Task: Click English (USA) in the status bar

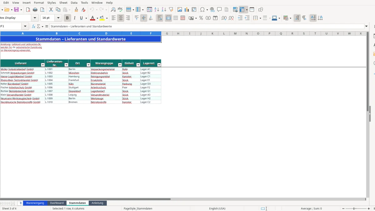Action: coord(217,208)
